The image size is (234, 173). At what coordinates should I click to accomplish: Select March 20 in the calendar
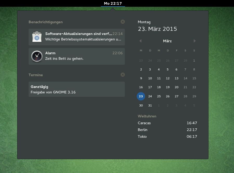coord(177,87)
